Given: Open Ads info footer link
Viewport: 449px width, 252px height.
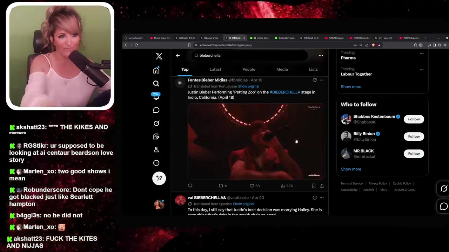Looking at the screenshot, I should [369, 190].
